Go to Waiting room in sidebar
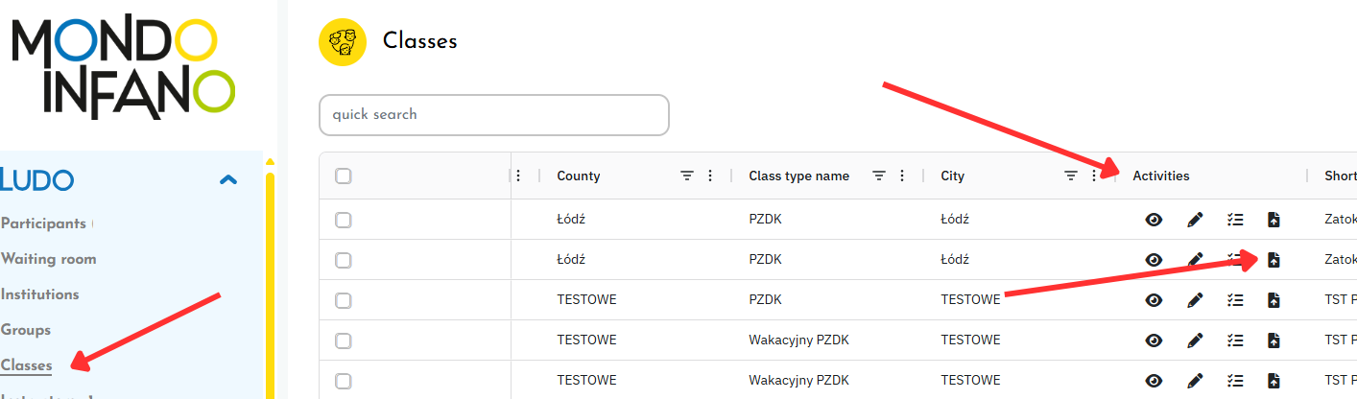 click(x=49, y=259)
